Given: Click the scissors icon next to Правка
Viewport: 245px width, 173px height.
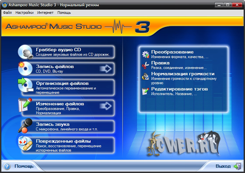Looking at the screenshot, I should click(x=145, y=65).
